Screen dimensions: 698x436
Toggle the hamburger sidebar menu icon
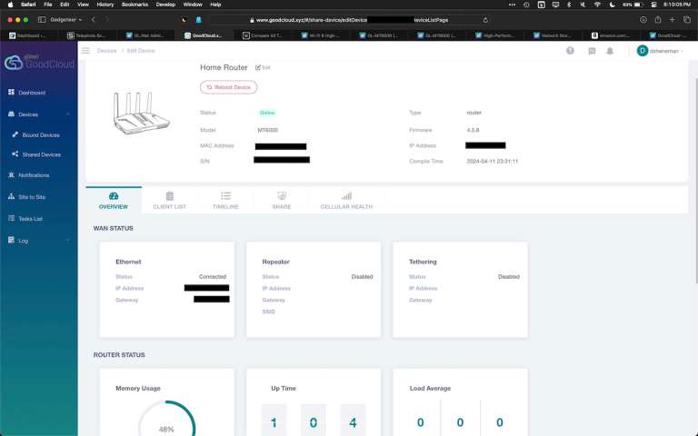[86, 51]
